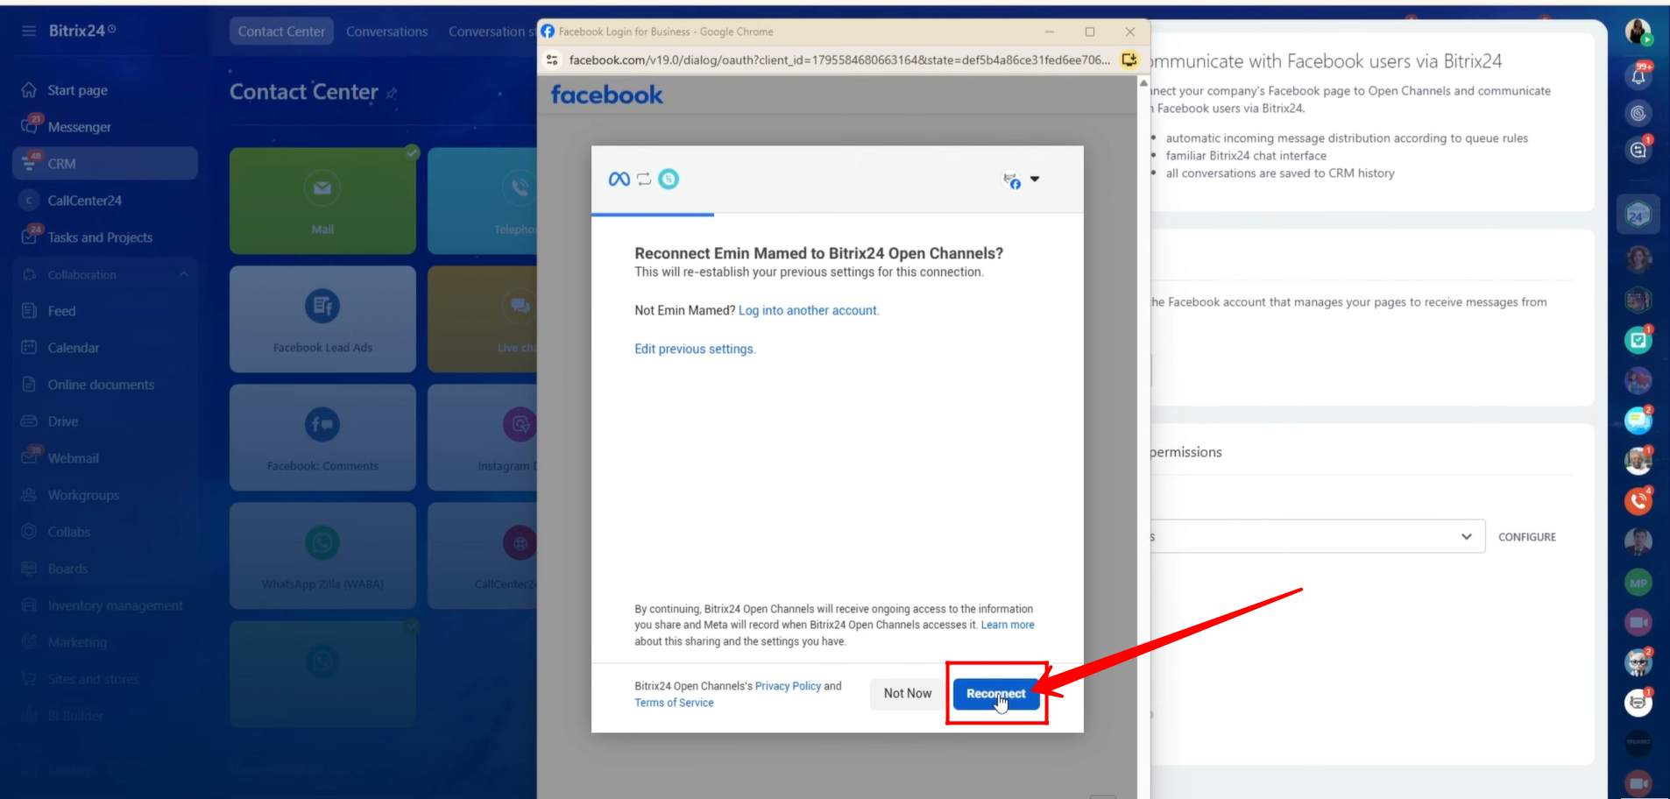Click the Reconnect button
Image resolution: width=1670 pixels, height=799 pixels.
(x=995, y=693)
